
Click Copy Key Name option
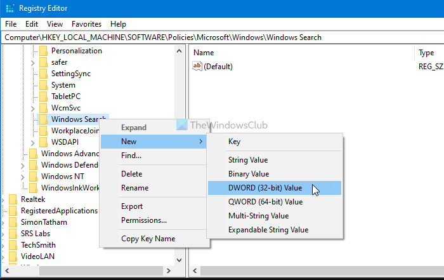(x=148, y=239)
